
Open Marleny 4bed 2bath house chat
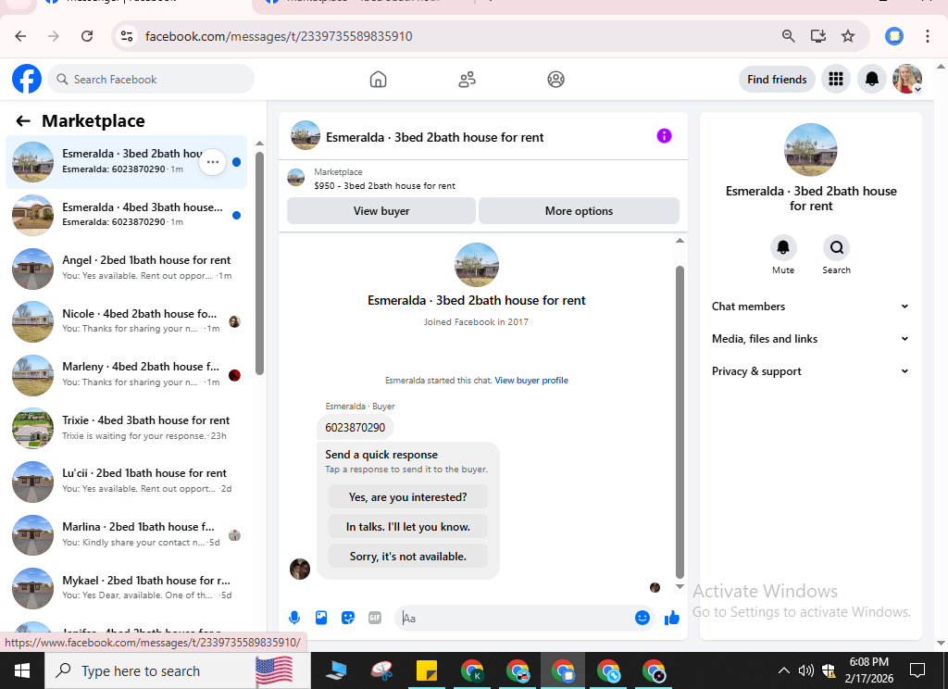coord(126,374)
